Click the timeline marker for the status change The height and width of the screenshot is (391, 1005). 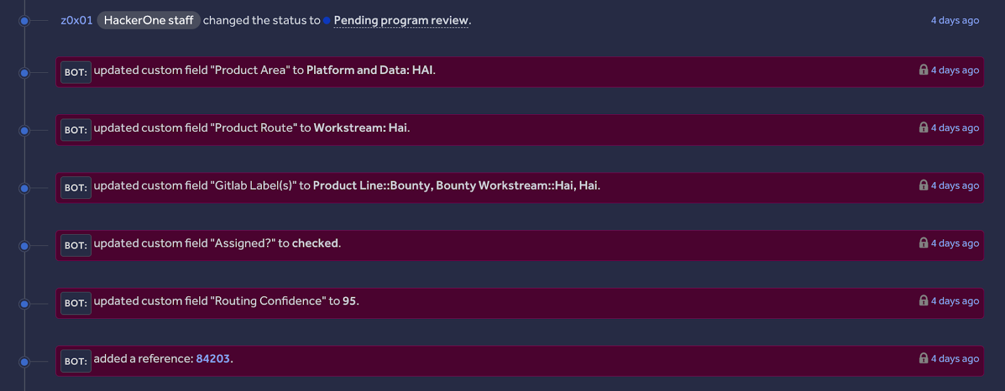24,21
